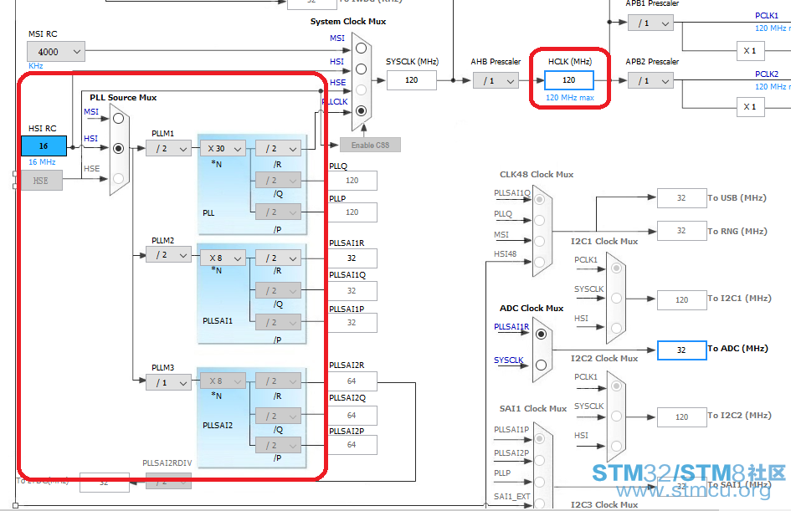Select PLLP in SAI1 Clock Mux

(539, 482)
